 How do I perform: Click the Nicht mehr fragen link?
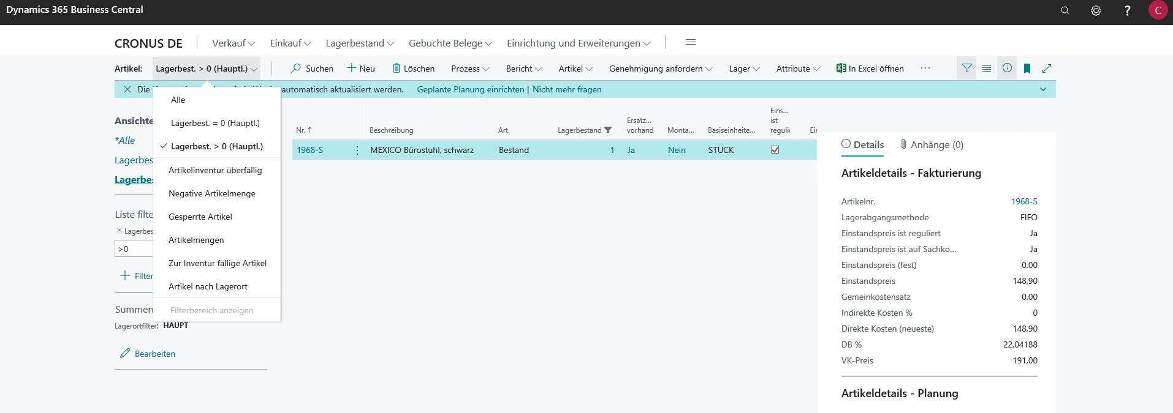click(567, 89)
